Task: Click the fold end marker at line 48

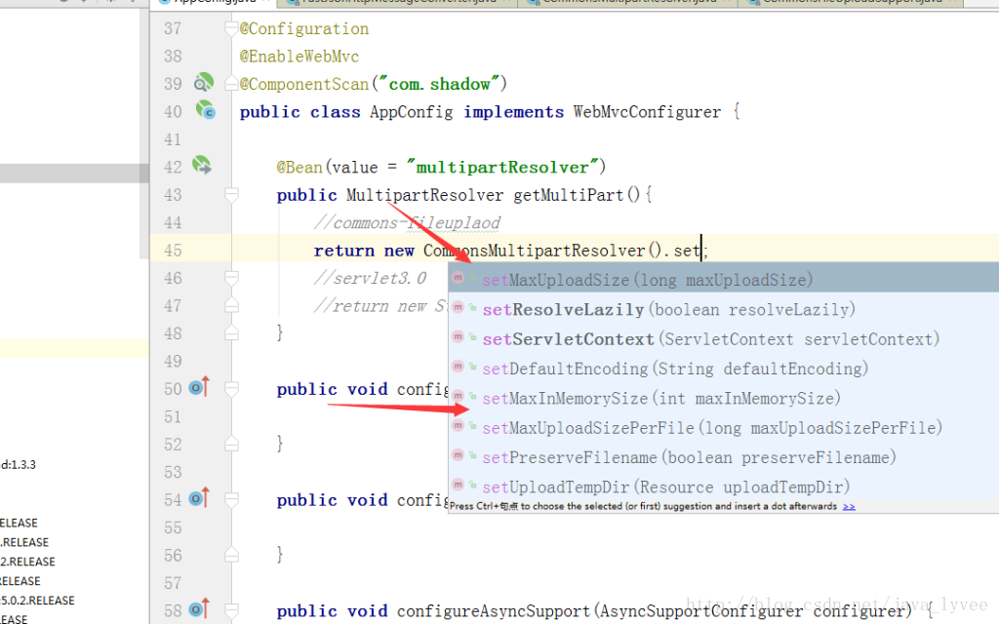Action: coord(232,333)
